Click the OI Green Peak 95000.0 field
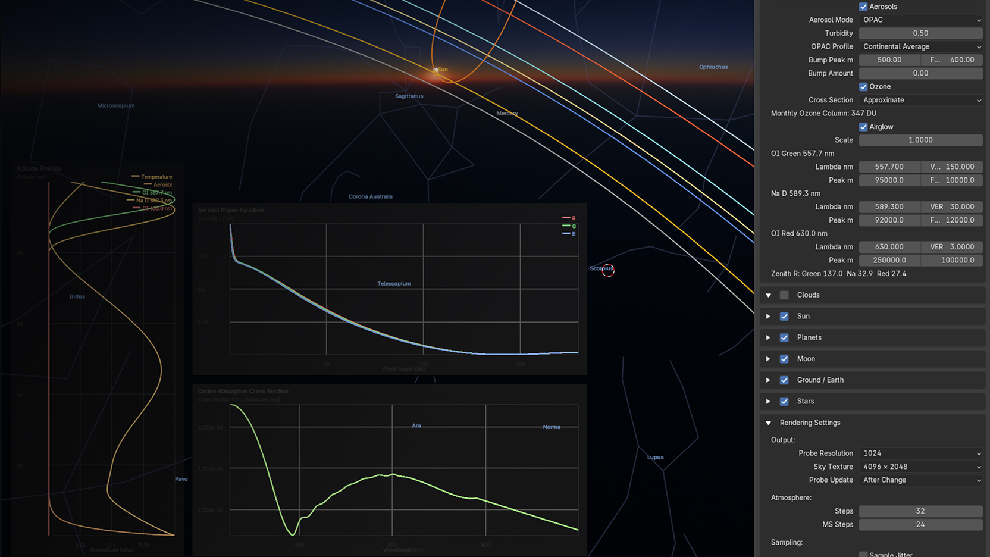This screenshot has height=557, width=990. click(889, 180)
